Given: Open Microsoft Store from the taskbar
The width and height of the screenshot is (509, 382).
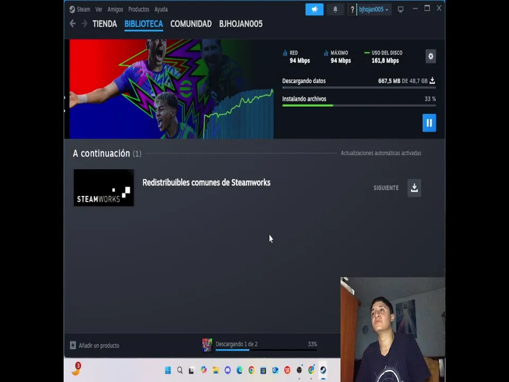Looking at the screenshot, I should pos(264,370).
